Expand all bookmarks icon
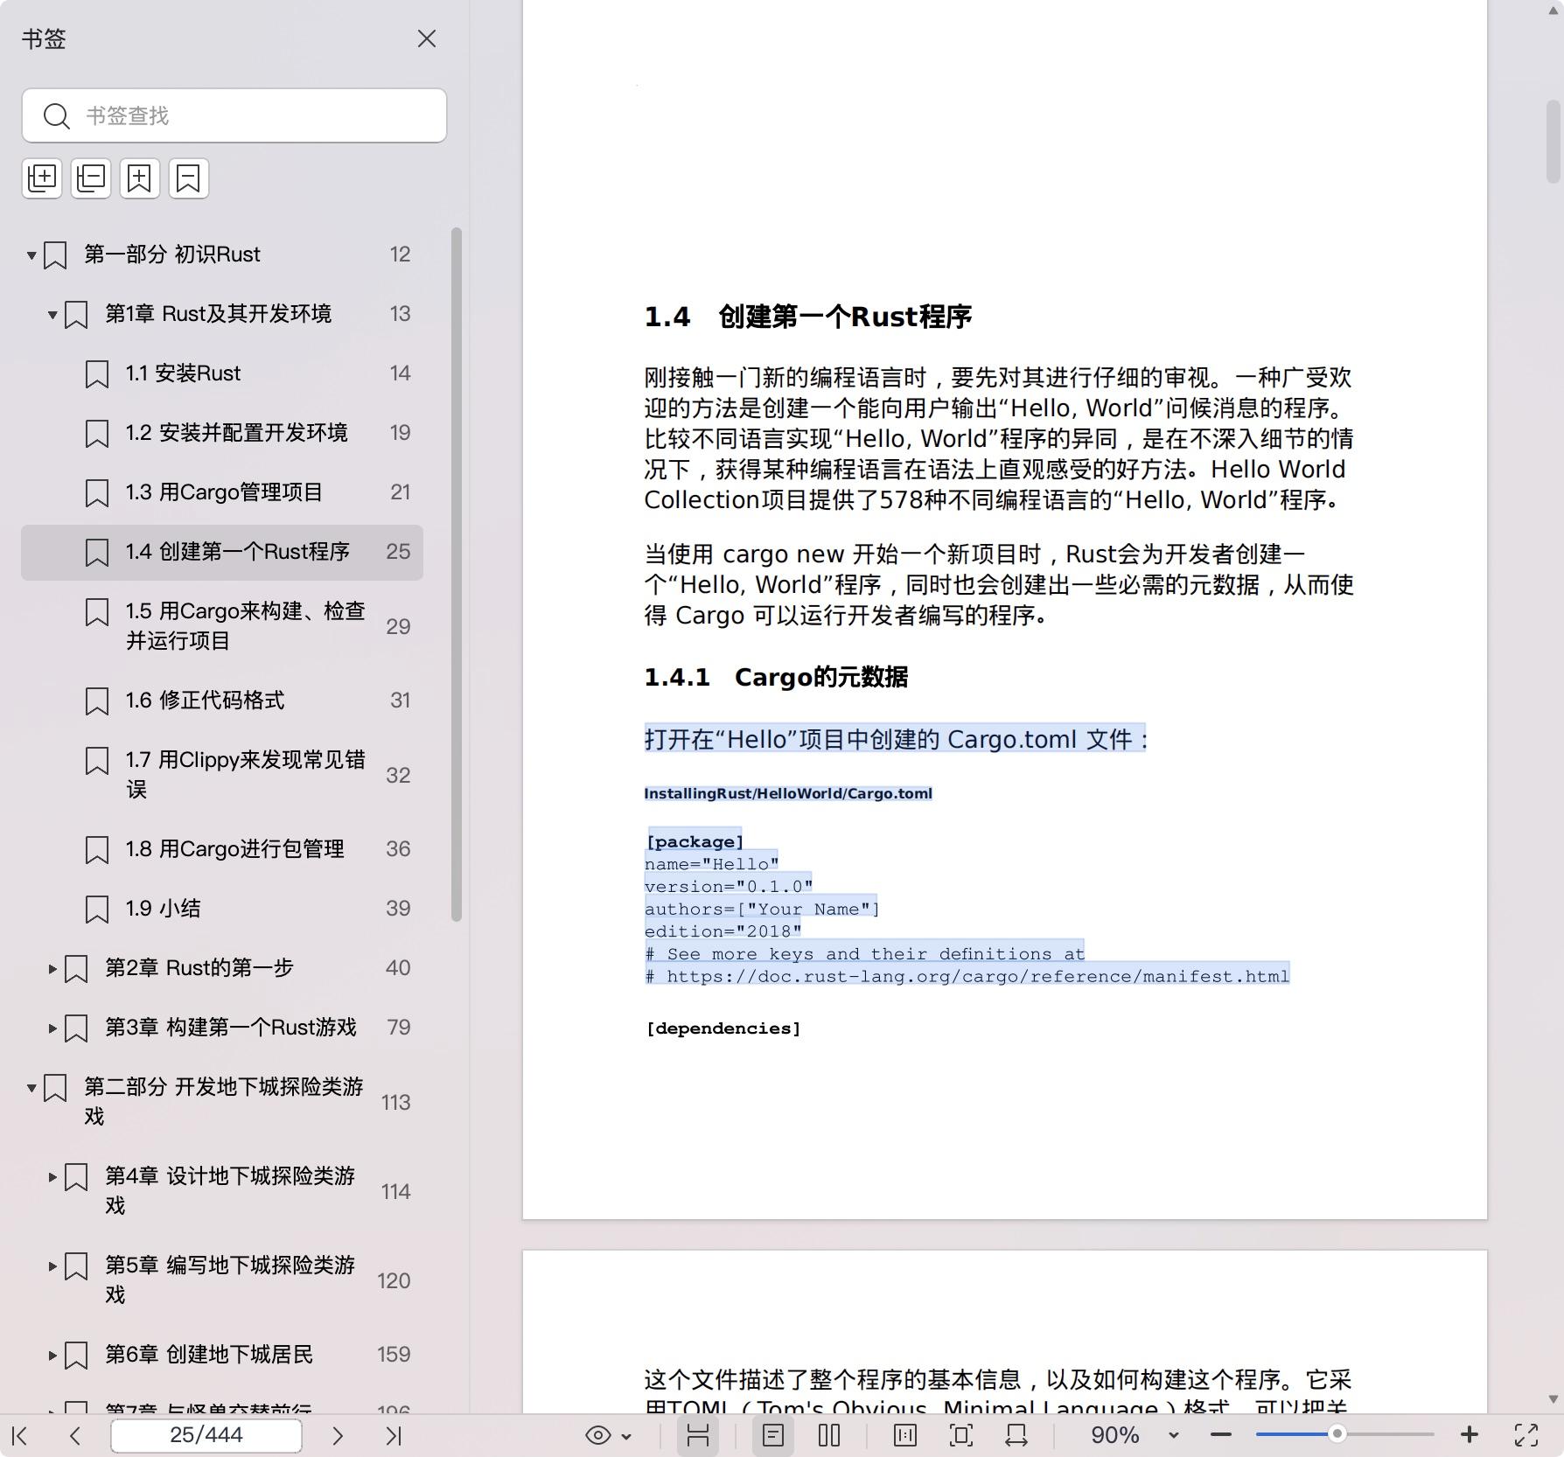The width and height of the screenshot is (1564, 1457). (x=42, y=178)
